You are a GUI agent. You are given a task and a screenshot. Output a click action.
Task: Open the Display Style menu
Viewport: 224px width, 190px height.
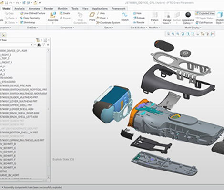tap(220, 18)
